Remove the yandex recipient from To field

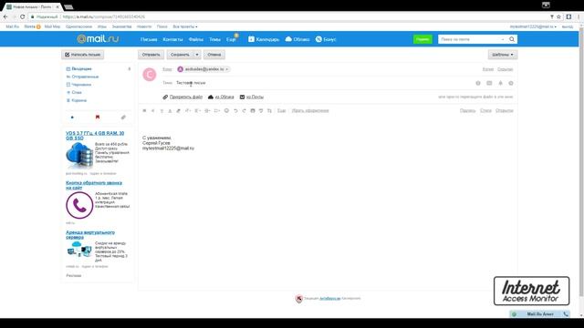227,69
